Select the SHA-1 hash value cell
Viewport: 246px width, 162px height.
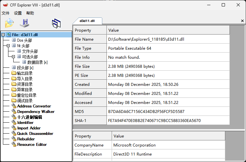[168, 120]
